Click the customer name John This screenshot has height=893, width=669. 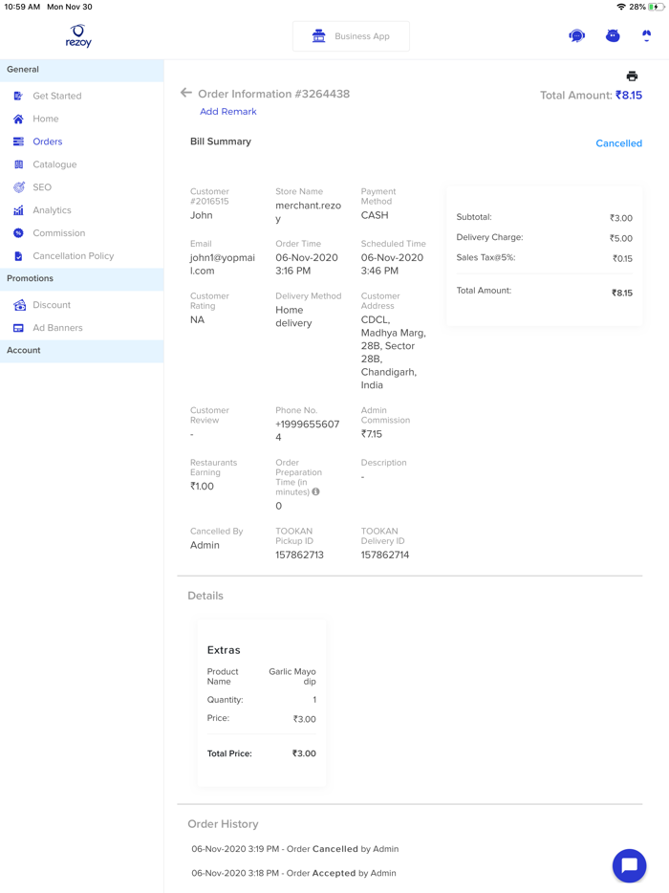(201, 215)
